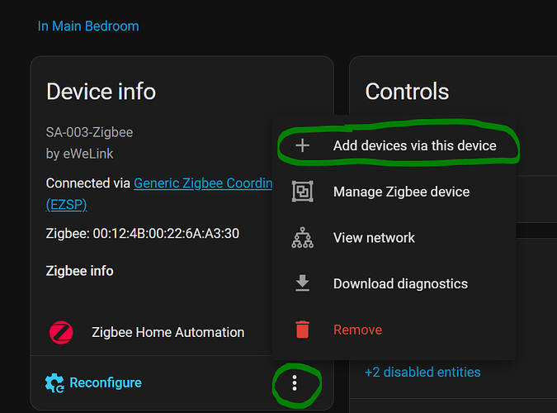Expand the "Zigbee info" section

[80, 271]
